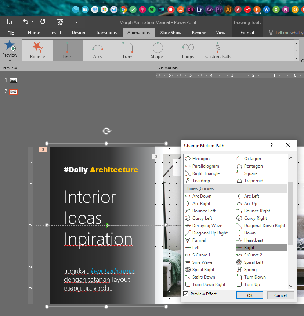Pick the Turns motion path

(x=128, y=50)
